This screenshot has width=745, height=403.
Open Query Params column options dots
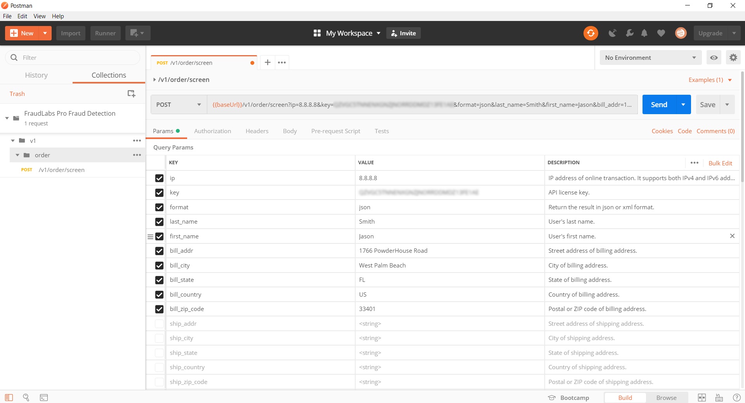[x=695, y=163]
